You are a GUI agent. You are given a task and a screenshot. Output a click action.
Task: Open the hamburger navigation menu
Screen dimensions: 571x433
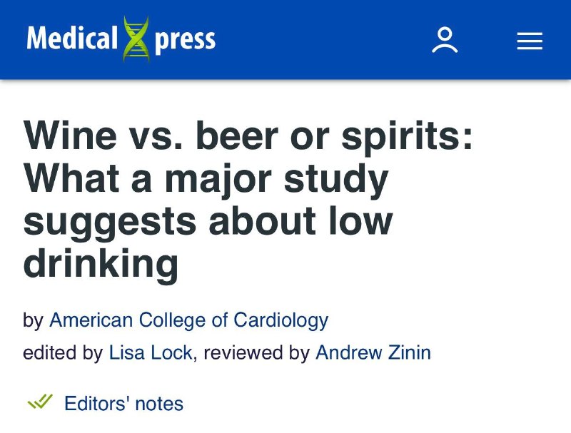click(x=530, y=40)
